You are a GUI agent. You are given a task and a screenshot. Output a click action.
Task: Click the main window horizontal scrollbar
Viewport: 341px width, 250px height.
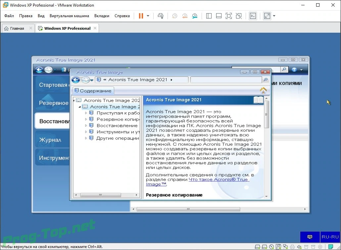(188, 209)
